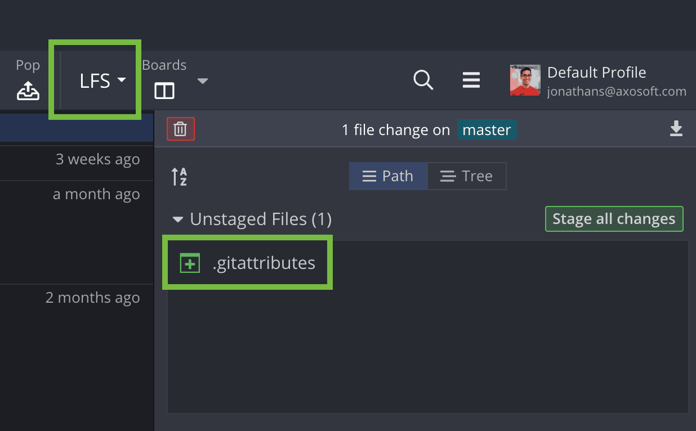Screen dimensions: 696x431
Task: Click the Pop menu label
Action: coord(27,65)
